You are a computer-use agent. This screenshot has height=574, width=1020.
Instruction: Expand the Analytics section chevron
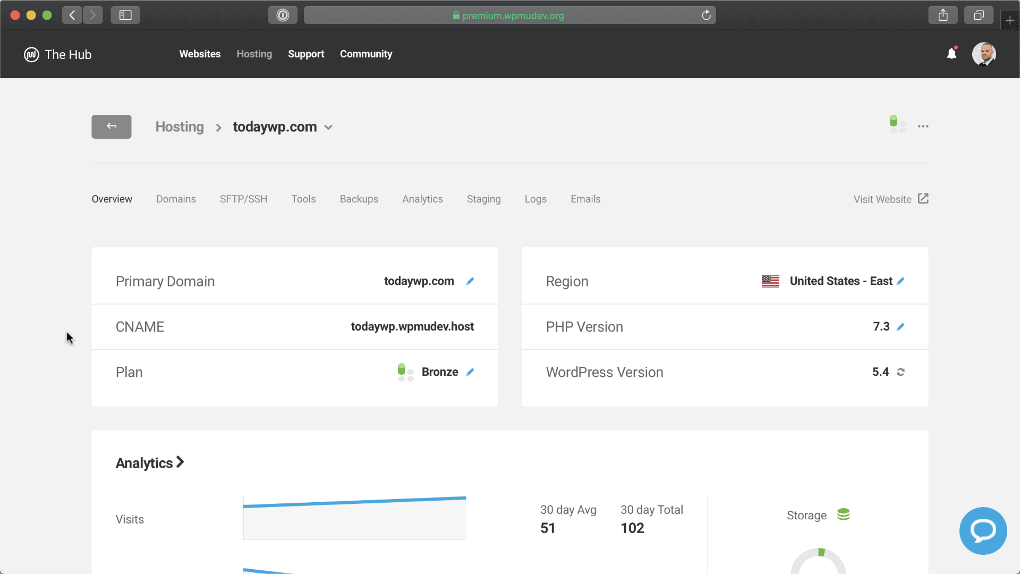[x=180, y=462]
